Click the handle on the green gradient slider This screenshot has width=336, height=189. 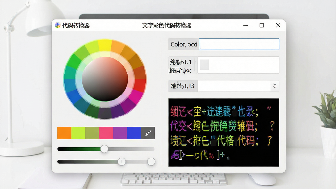click(x=104, y=149)
